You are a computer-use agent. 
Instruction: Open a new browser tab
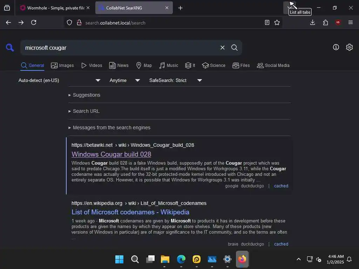tap(181, 8)
